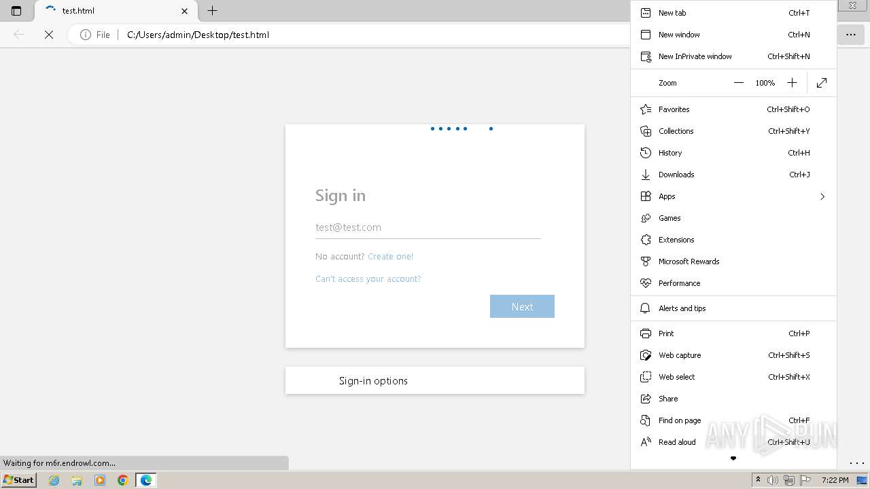870x489 pixels.
Task: Click the Share icon
Action: tap(646, 399)
